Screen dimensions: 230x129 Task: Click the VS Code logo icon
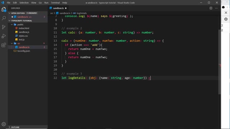[3, 3]
